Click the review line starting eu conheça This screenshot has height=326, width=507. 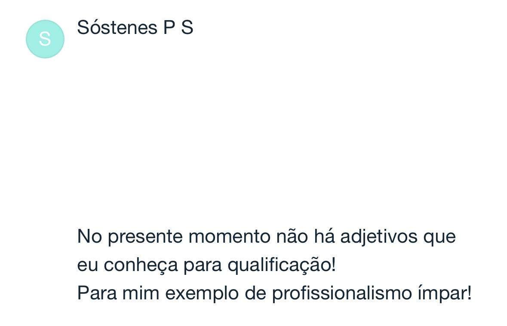(206, 265)
